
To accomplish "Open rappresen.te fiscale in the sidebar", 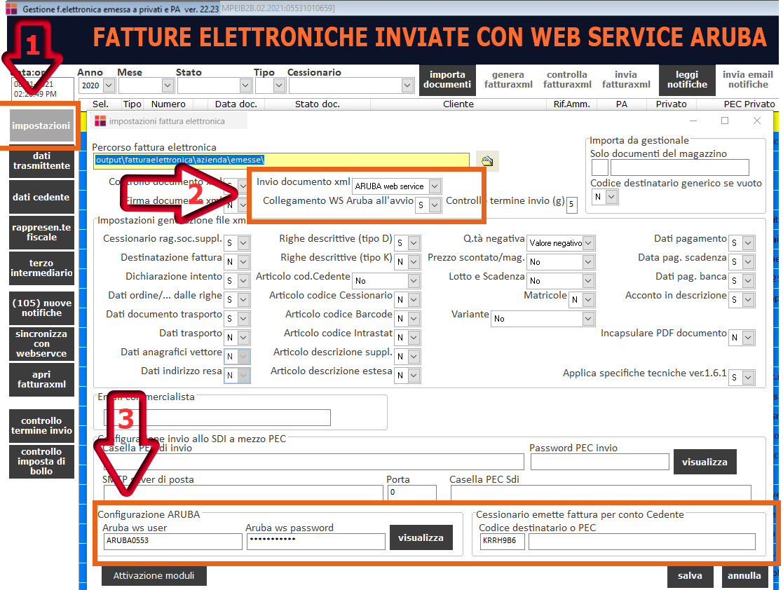I will [x=41, y=233].
